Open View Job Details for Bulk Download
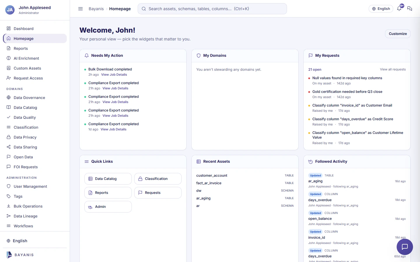Image resolution: width=420 pixels, height=262 pixels. click(x=114, y=75)
